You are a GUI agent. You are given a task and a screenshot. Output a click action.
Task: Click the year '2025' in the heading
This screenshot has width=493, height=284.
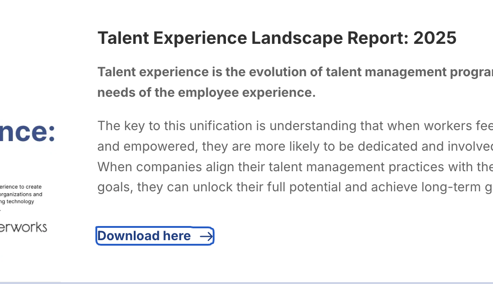tap(435, 38)
